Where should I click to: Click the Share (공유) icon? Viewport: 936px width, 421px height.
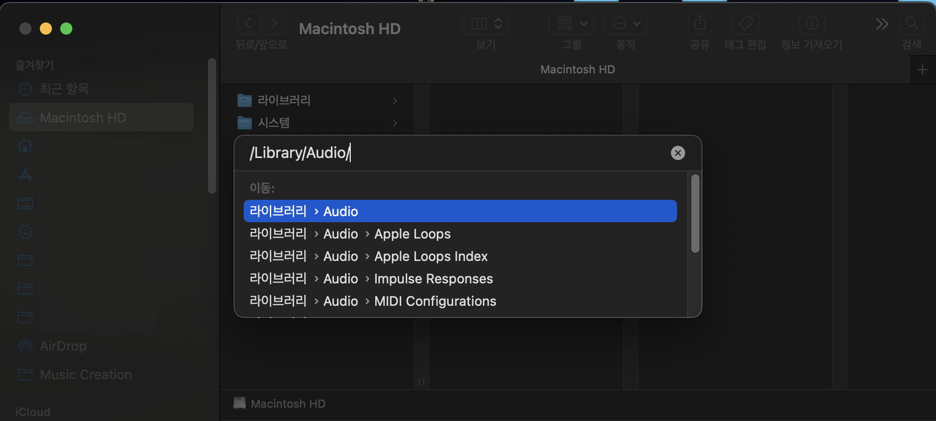(700, 23)
